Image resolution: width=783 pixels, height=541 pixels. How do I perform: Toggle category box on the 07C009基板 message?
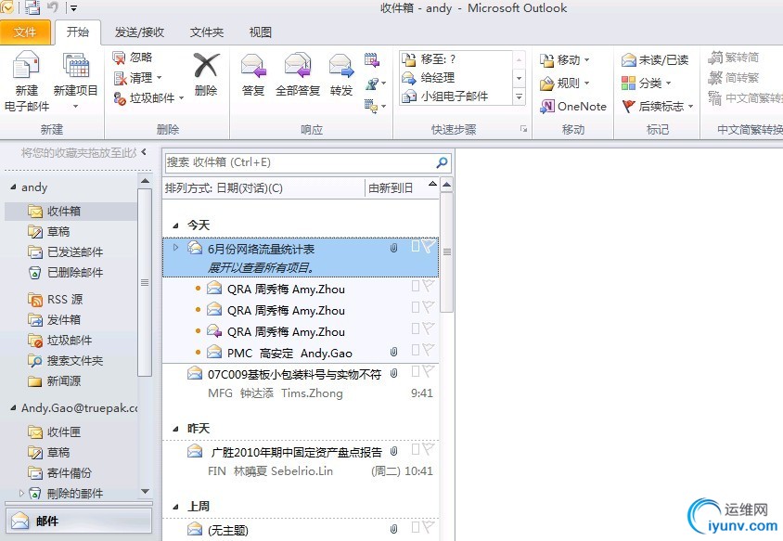point(416,370)
